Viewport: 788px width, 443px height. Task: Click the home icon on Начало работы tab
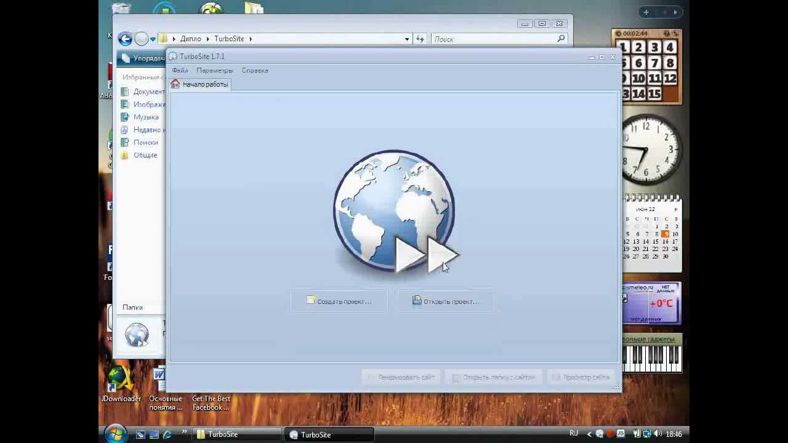click(175, 84)
